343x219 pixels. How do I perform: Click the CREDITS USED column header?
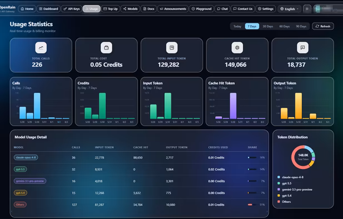point(218,147)
